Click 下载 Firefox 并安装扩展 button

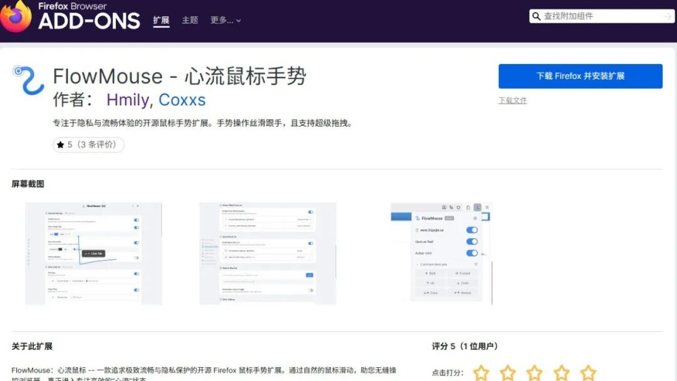[x=580, y=76]
